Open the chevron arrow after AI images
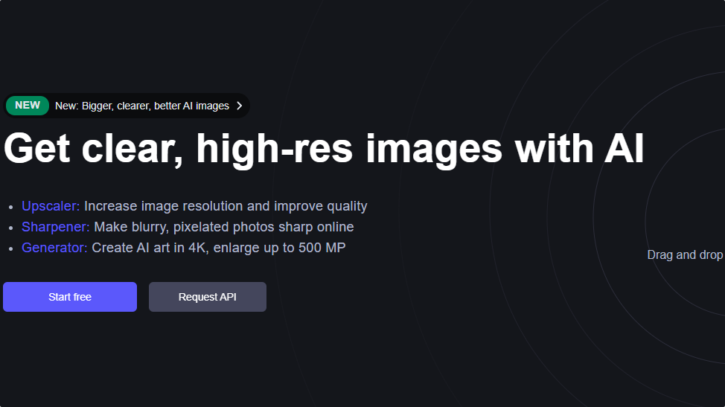725x407 pixels. coord(240,106)
